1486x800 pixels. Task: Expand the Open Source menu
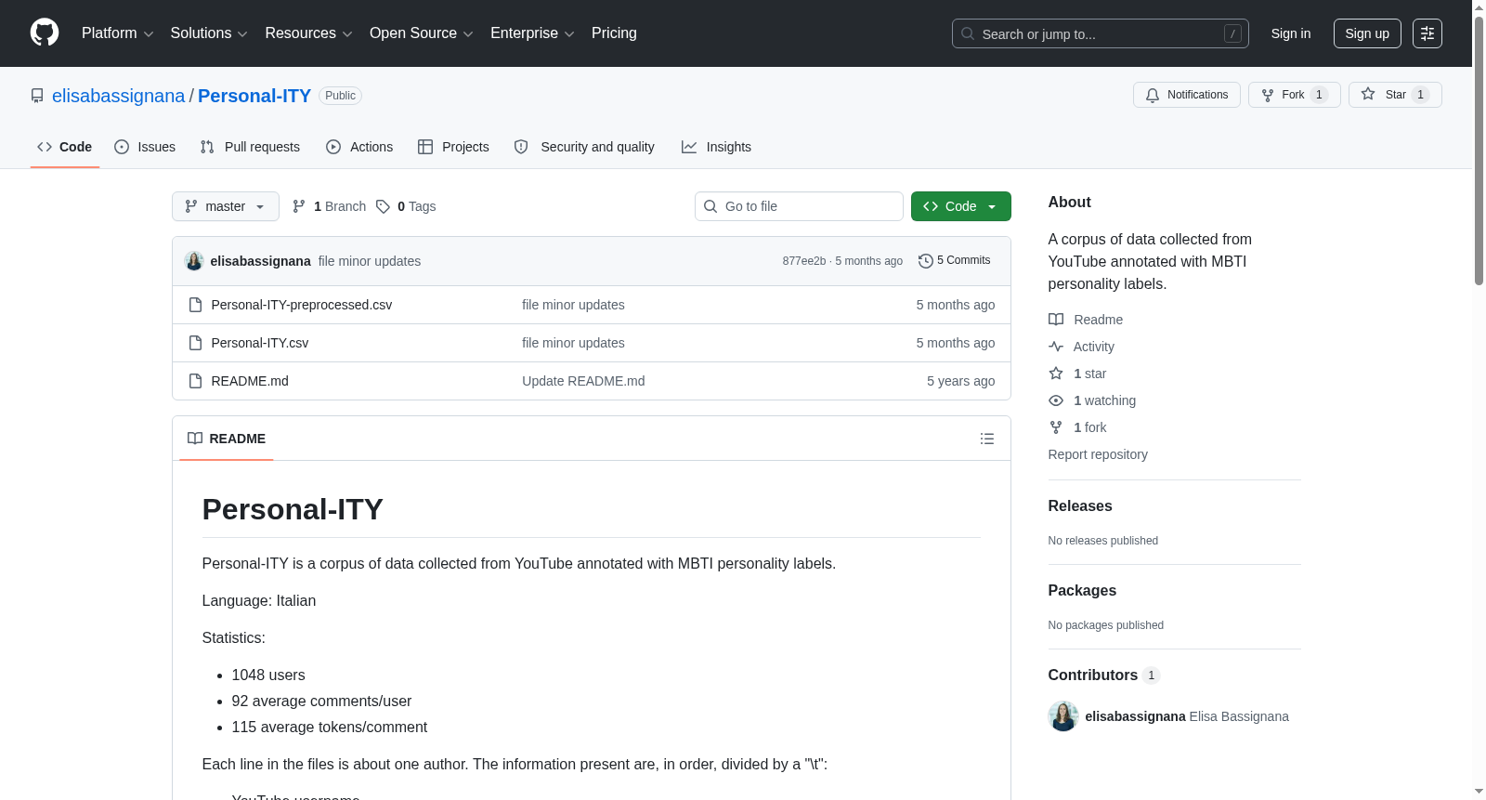click(422, 33)
